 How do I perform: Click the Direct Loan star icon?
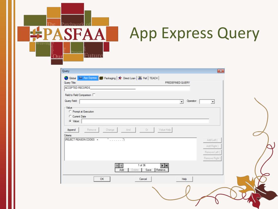(x=120, y=78)
